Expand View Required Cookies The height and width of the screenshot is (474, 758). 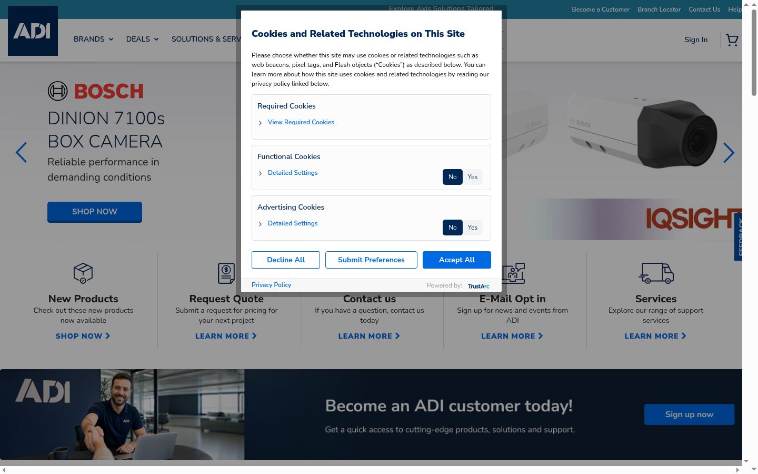pos(301,122)
